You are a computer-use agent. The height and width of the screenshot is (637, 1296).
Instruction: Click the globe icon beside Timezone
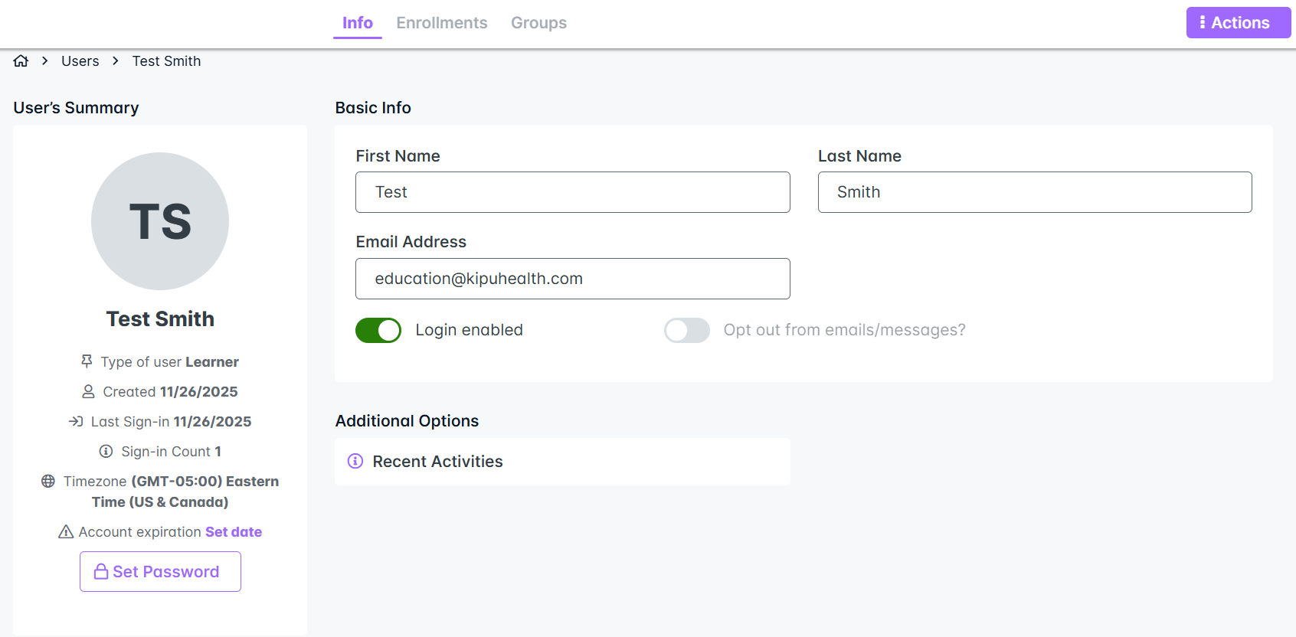coord(48,482)
